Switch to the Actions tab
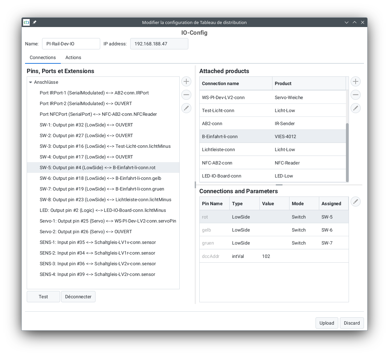 coord(73,57)
